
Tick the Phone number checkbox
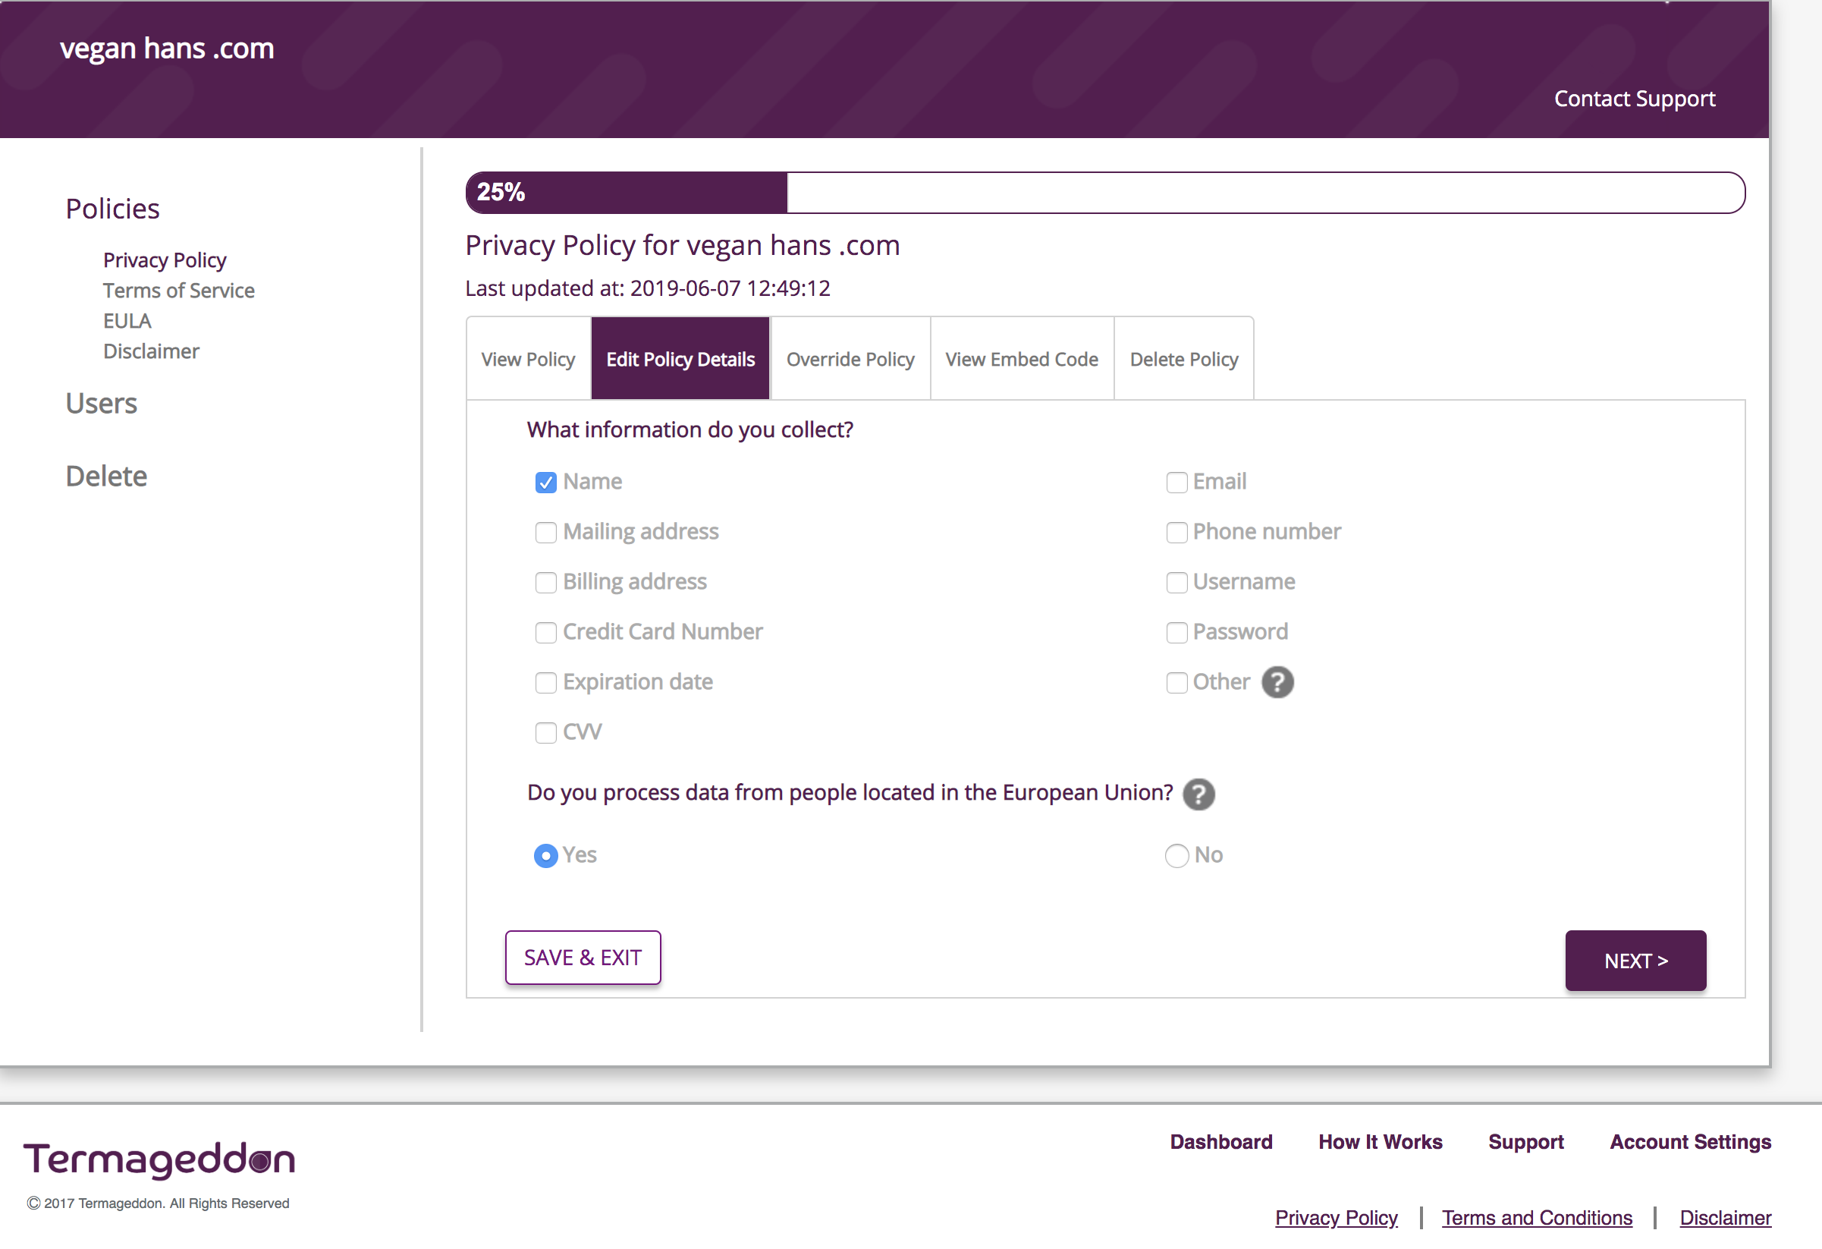(x=1176, y=533)
